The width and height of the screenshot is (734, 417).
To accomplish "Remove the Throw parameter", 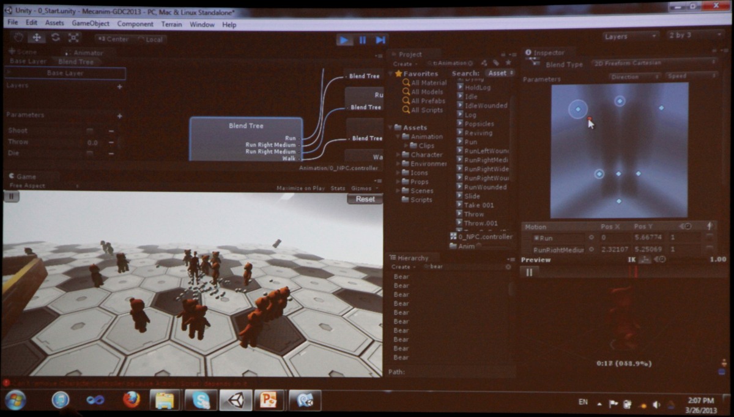I will point(111,142).
